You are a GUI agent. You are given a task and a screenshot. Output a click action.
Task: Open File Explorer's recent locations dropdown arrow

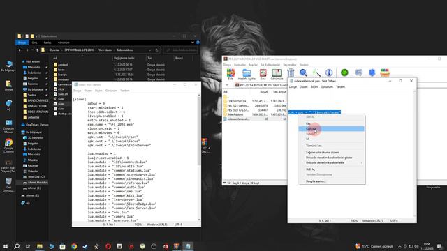[x=32, y=50]
